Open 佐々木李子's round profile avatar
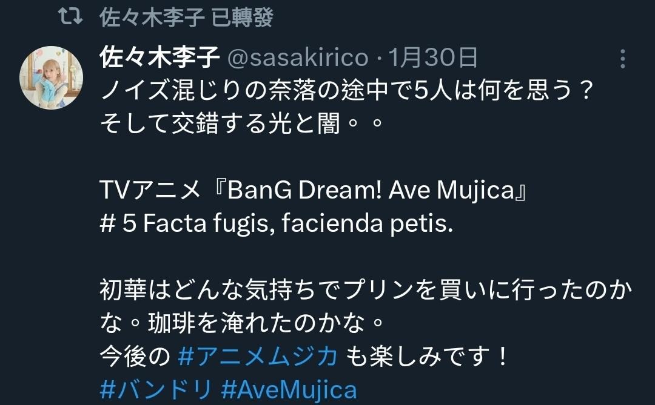 click(52, 77)
